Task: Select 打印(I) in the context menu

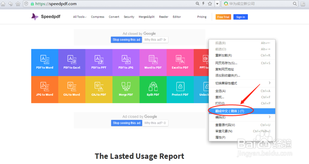Action: pyautogui.click(x=242, y=103)
